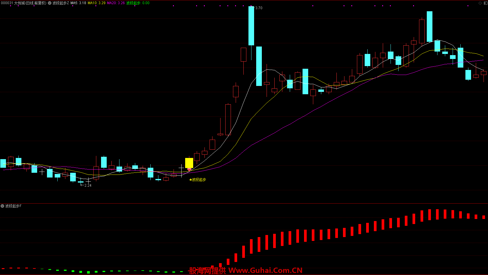The image size is (488, 275).
Task: Click the stock title 000031 大悦城(日线,前复权)
Action: pos(24,3)
